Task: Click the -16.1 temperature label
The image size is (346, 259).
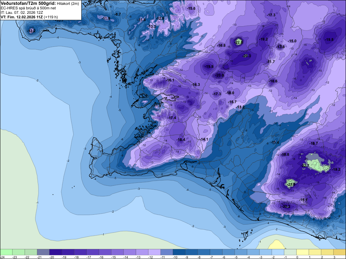Action: coord(170,80)
